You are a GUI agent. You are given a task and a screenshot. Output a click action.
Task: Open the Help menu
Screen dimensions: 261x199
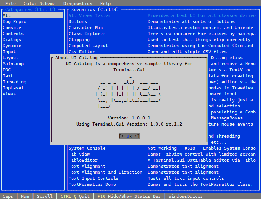pyautogui.click(x=105, y=3)
